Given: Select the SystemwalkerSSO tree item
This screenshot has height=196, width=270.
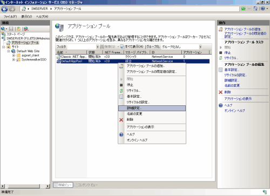Looking at the screenshot, I should pyautogui.click(x=34, y=59).
